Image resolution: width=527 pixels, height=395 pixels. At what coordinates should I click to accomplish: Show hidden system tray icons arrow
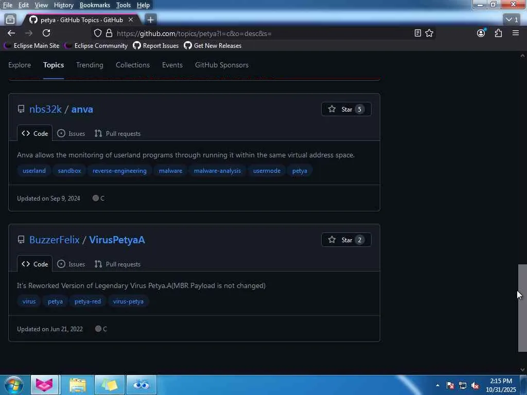tap(437, 385)
